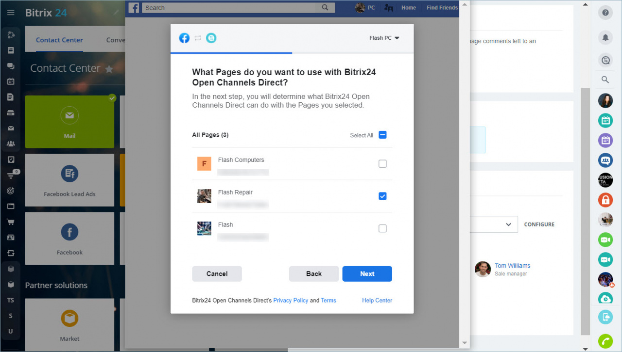
Task: Favorite Contact Center with the star icon
Action: coord(109,69)
